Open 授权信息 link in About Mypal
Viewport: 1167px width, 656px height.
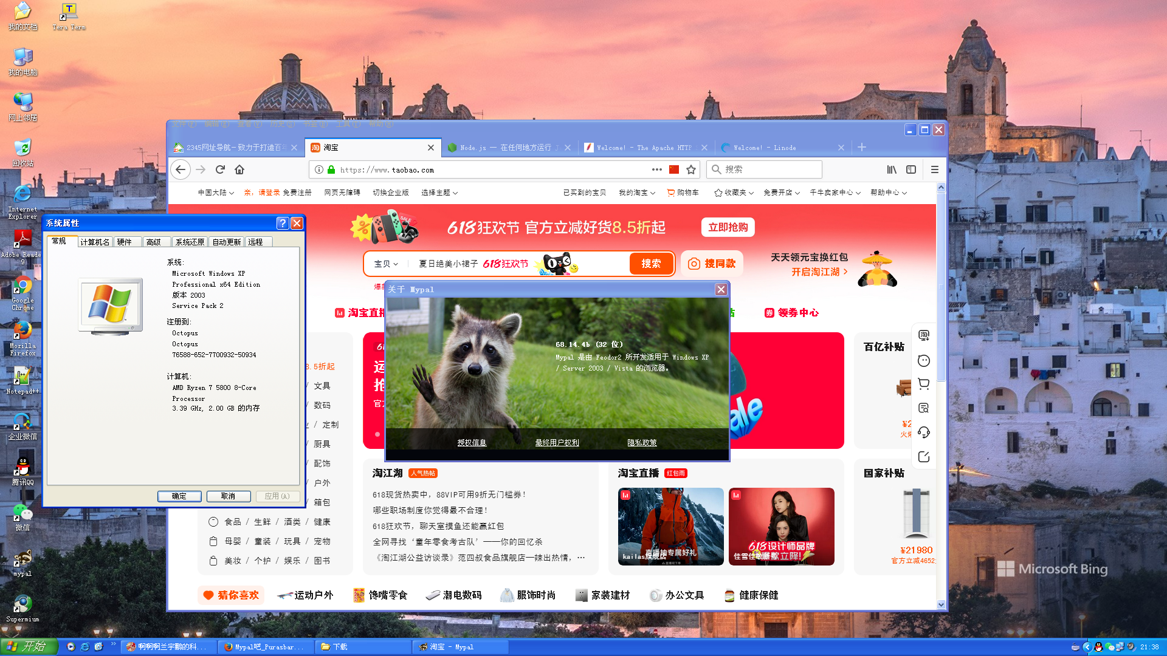coord(472,443)
